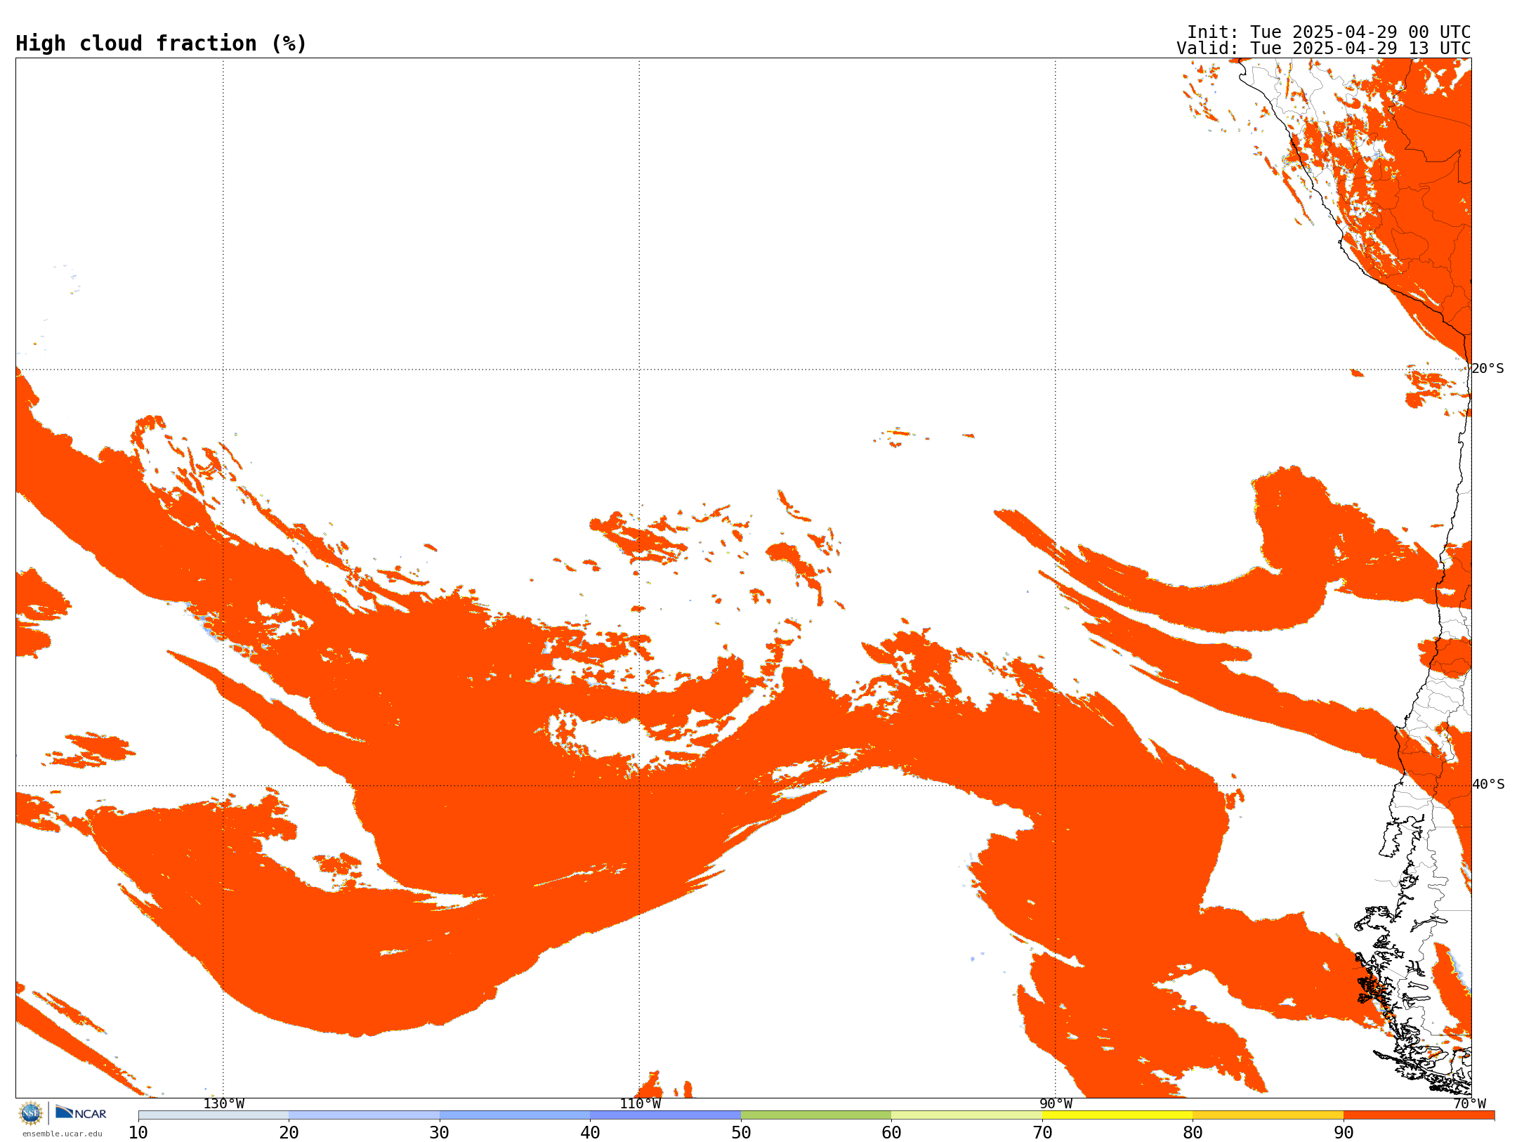Viewport: 1517px width, 1142px height.
Task: Click the 20°S latitude label
Action: pyautogui.click(x=1488, y=369)
